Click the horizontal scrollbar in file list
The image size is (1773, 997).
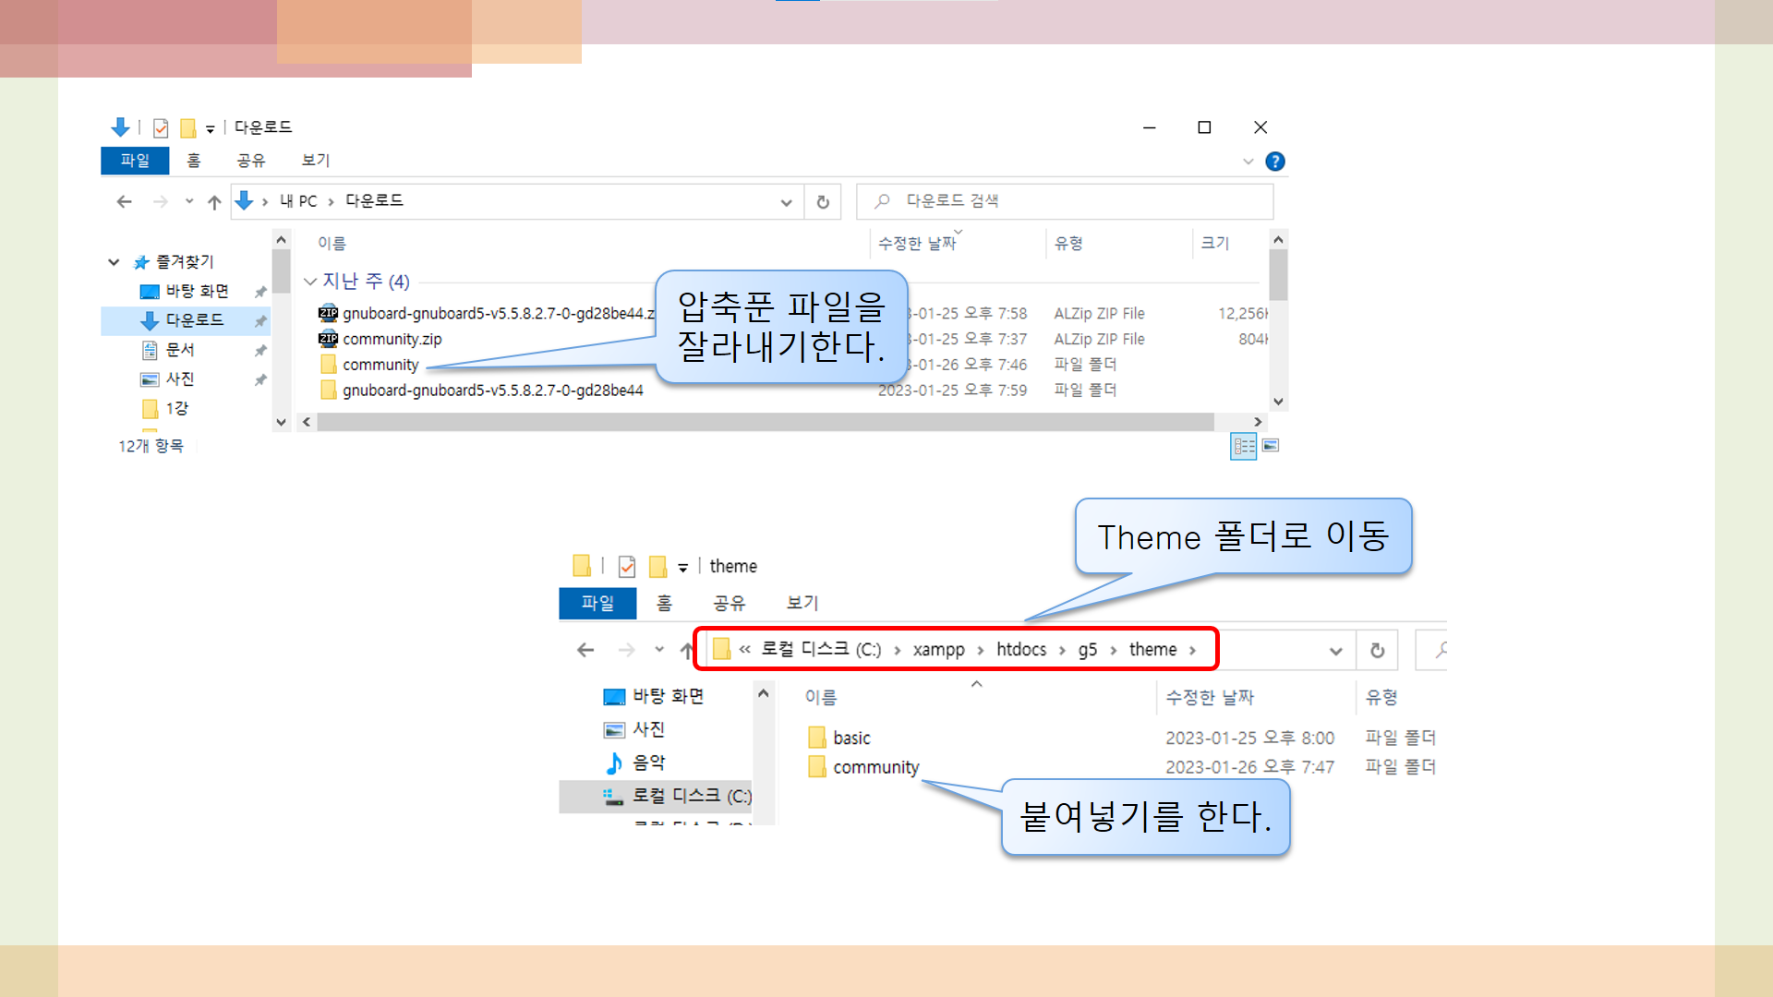click(x=765, y=422)
